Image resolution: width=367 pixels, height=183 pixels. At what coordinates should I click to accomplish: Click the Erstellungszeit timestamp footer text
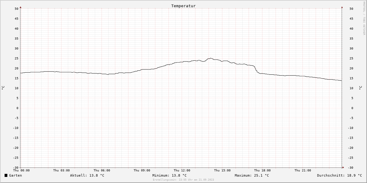click(183, 180)
